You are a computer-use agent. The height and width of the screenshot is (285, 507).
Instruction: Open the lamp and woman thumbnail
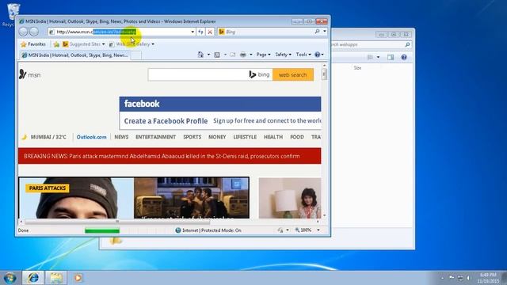click(x=290, y=198)
